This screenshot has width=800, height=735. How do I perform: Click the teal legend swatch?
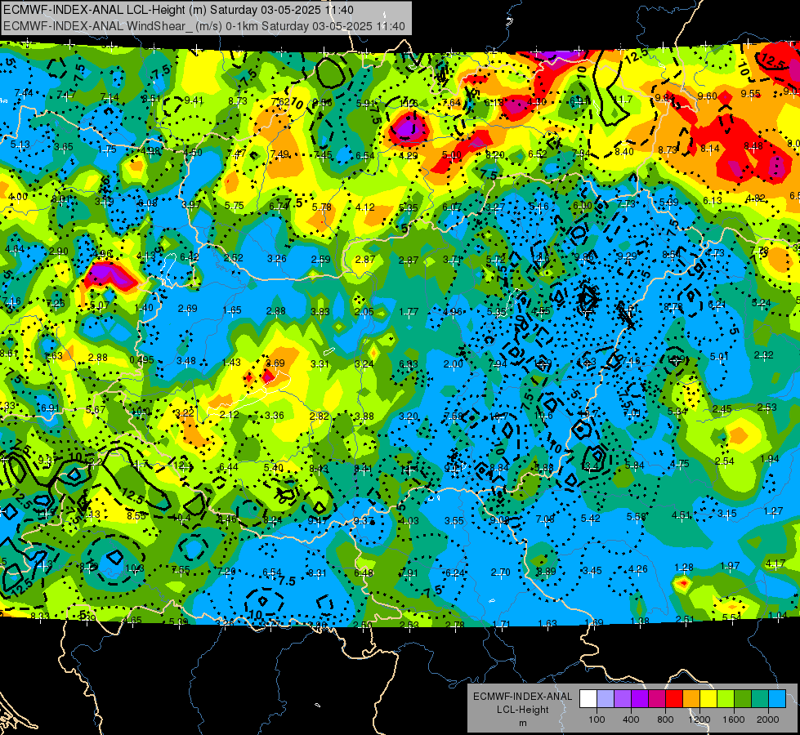coord(760,698)
